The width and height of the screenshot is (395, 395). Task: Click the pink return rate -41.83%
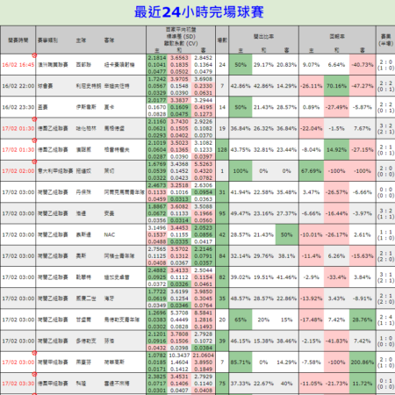[336, 341]
